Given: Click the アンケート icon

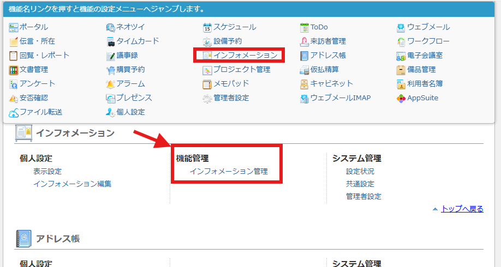Looking at the screenshot, I should 14,84.
